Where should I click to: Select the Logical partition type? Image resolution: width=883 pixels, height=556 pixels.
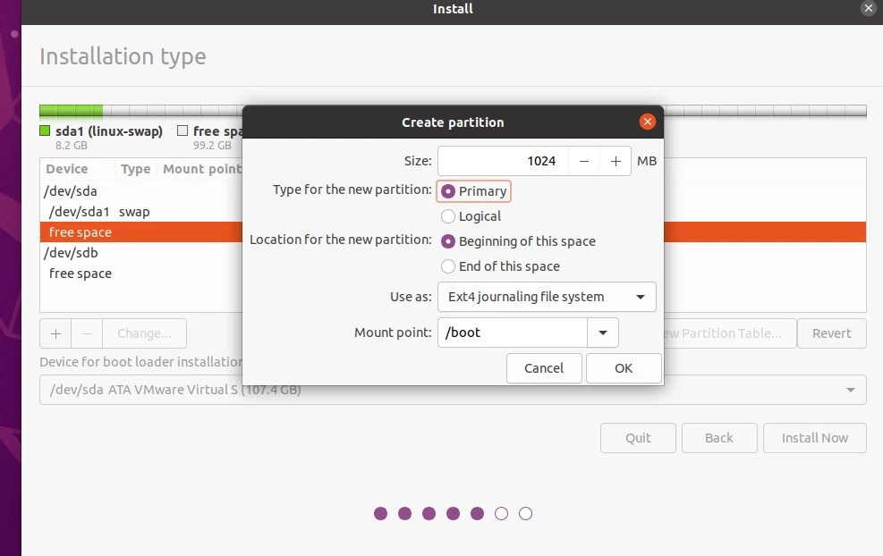click(449, 216)
